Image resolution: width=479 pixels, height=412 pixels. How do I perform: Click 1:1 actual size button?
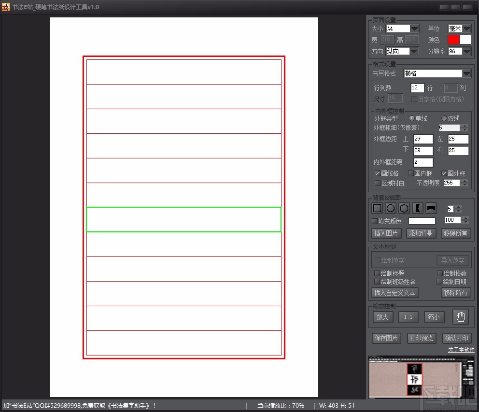click(x=408, y=317)
